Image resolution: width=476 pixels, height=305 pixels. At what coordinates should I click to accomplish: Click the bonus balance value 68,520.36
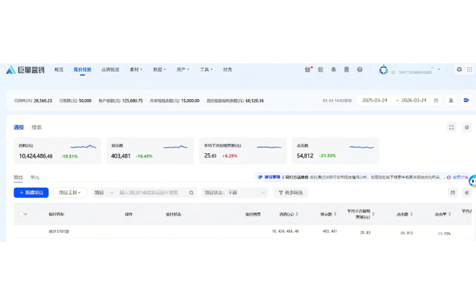pos(255,100)
